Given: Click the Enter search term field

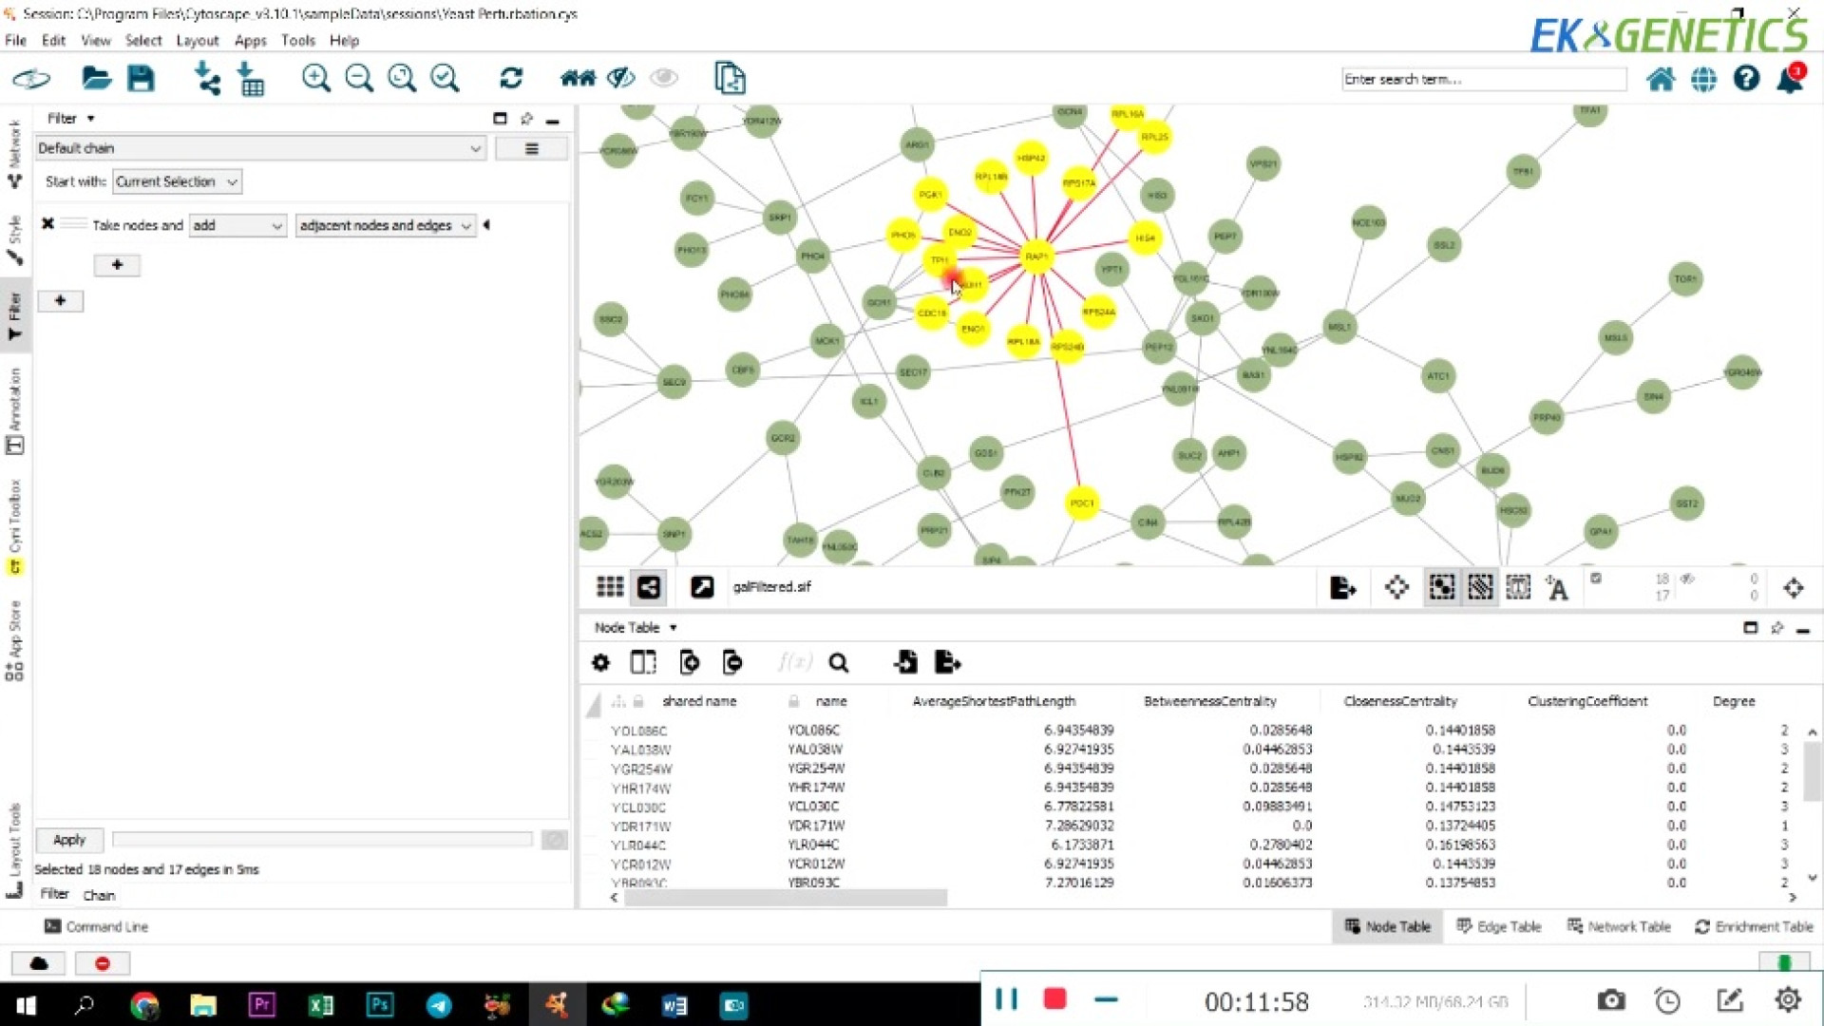Looking at the screenshot, I should point(1482,80).
